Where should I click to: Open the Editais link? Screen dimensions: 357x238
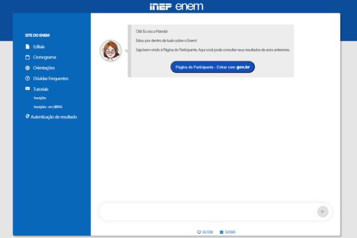click(39, 46)
